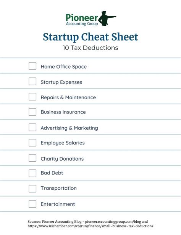Select the Business Insurance checkbox

pos(32,112)
